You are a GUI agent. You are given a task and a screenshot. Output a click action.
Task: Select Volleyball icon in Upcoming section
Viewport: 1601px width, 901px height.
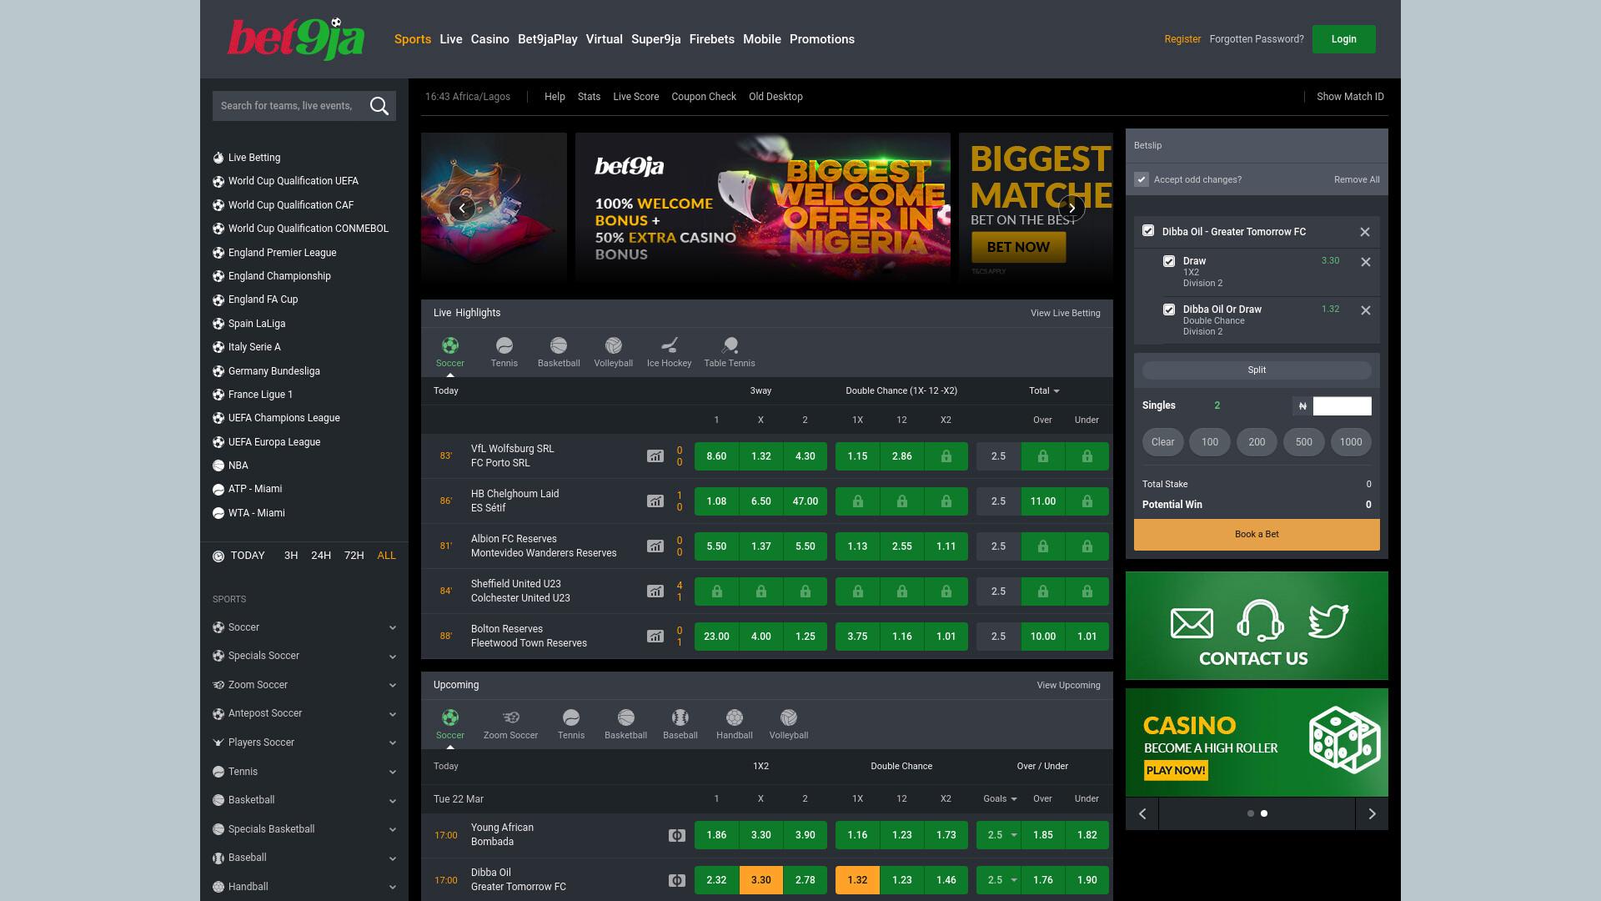789,717
